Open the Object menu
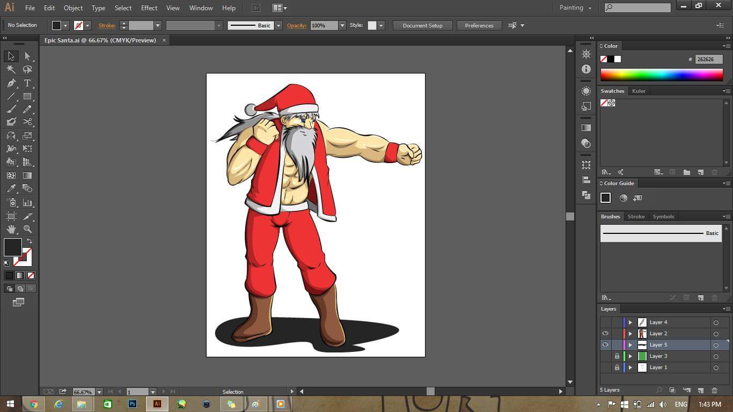Image resolution: width=733 pixels, height=412 pixels. [73, 8]
